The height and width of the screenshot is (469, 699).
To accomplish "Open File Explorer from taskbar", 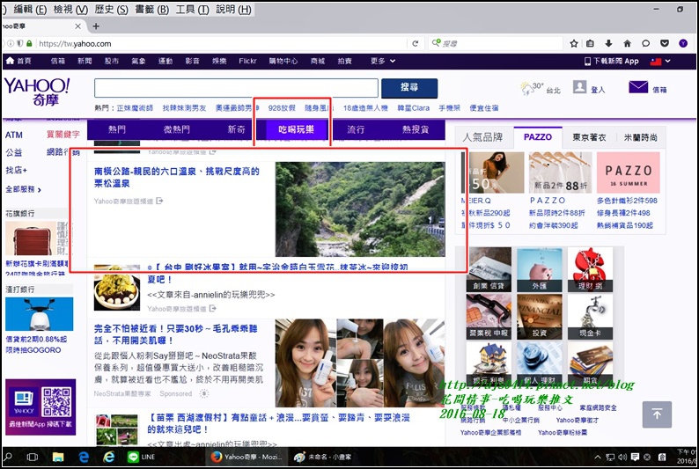I will pyautogui.click(x=58, y=457).
